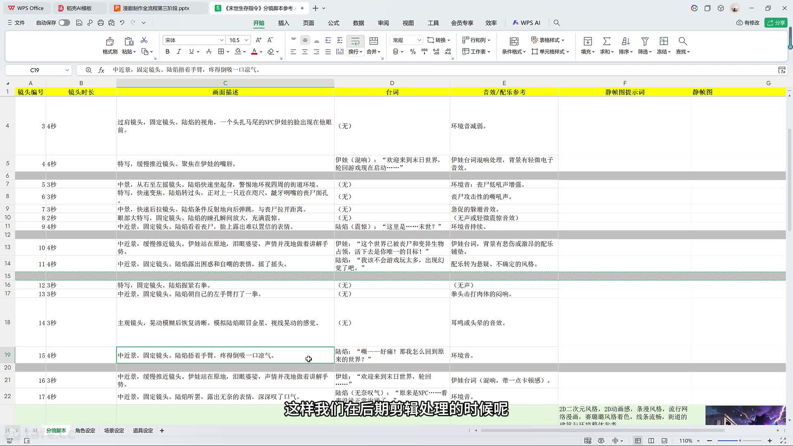Open the font name dropdown 宋体
Screen dimensions: 793x446
[x=221, y=40]
